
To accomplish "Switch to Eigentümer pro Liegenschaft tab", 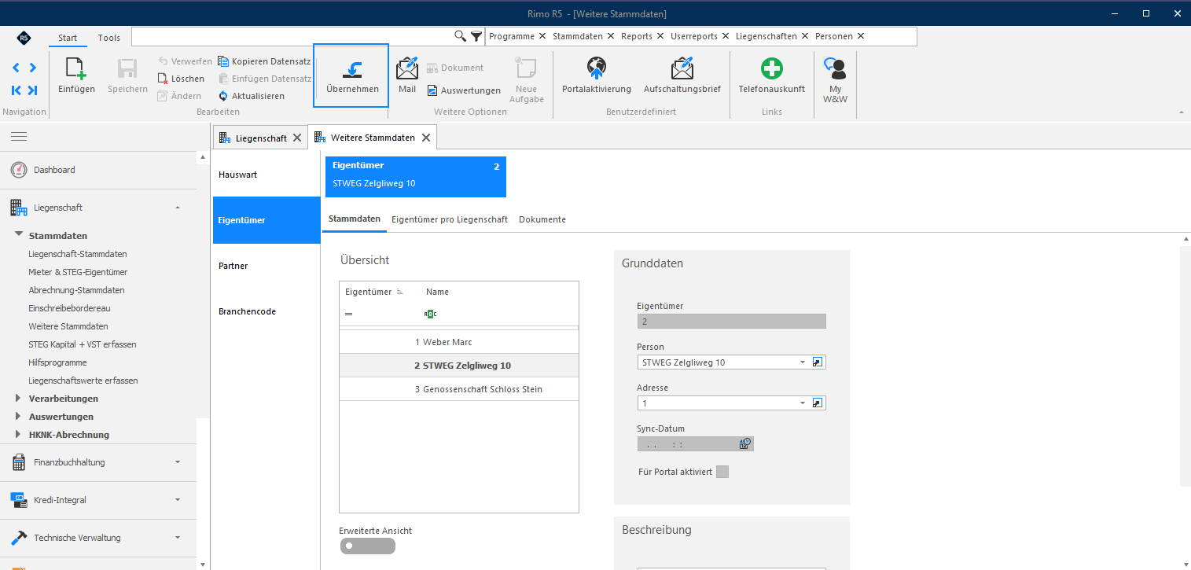I will (x=450, y=219).
